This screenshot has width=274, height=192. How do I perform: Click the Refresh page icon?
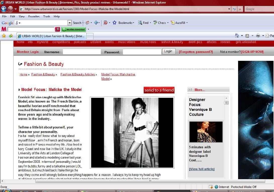tap(234, 9)
